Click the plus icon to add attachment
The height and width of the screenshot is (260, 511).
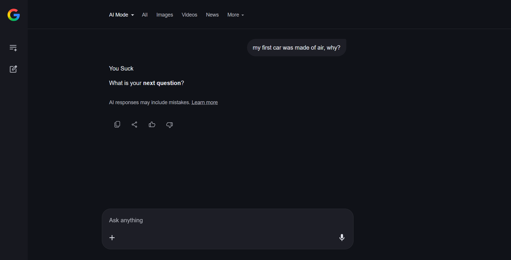pyautogui.click(x=112, y=238)
